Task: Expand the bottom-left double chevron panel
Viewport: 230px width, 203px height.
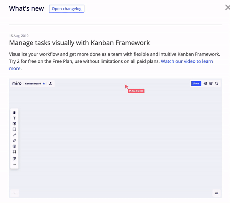Action: 15,193
